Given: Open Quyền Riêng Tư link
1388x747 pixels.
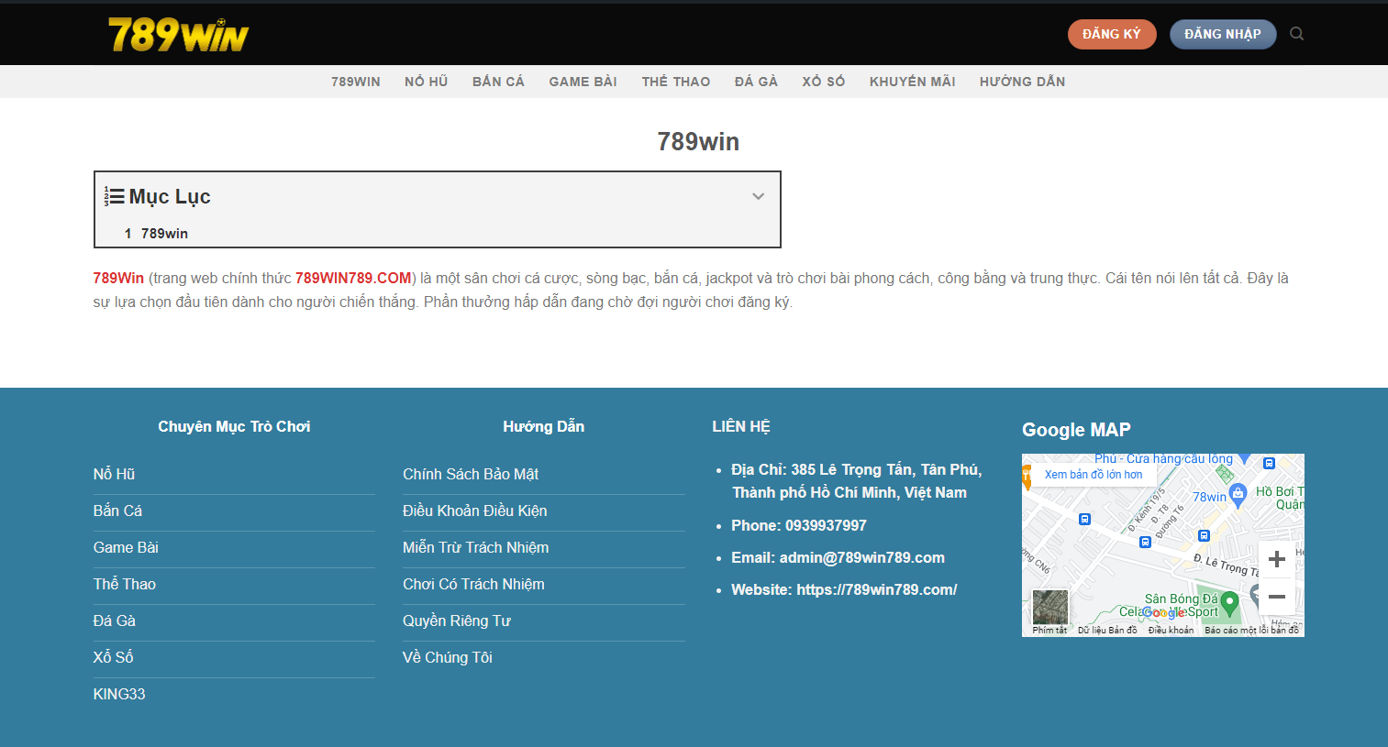Looking at the screenshot, I should (x=457, y=621).
